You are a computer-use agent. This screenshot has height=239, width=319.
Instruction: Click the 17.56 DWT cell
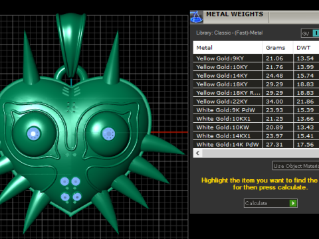pos(306,144)
